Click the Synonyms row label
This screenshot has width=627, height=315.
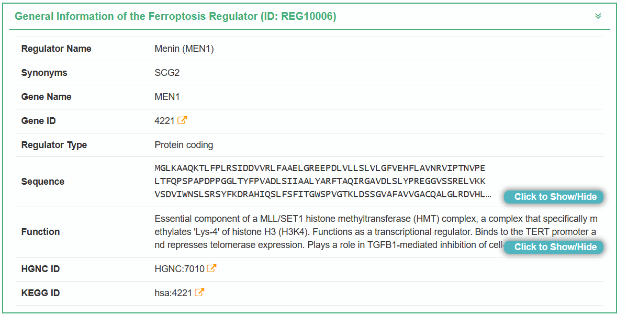pyautogui.click(x=44, y=73)
